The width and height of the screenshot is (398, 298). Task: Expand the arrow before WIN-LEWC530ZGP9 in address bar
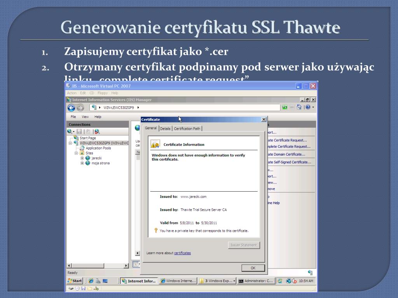coord(100,107)
